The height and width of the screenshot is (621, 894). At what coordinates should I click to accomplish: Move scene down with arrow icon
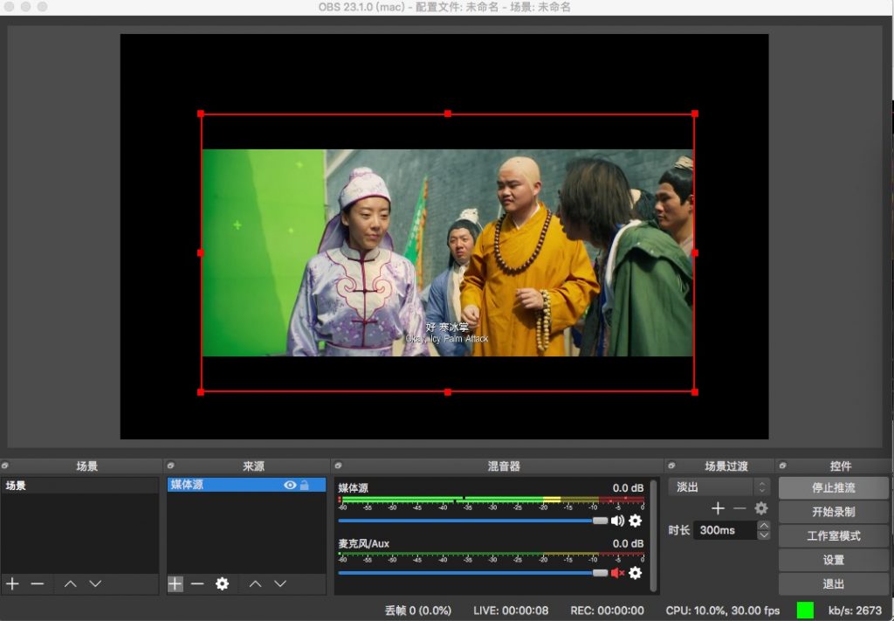(95, 584)
